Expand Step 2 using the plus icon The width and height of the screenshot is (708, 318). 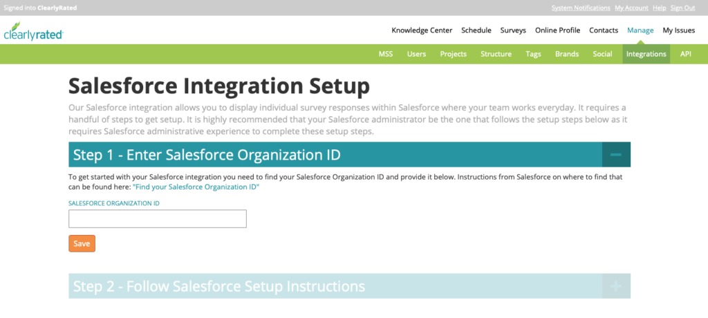tap(616, 286)
